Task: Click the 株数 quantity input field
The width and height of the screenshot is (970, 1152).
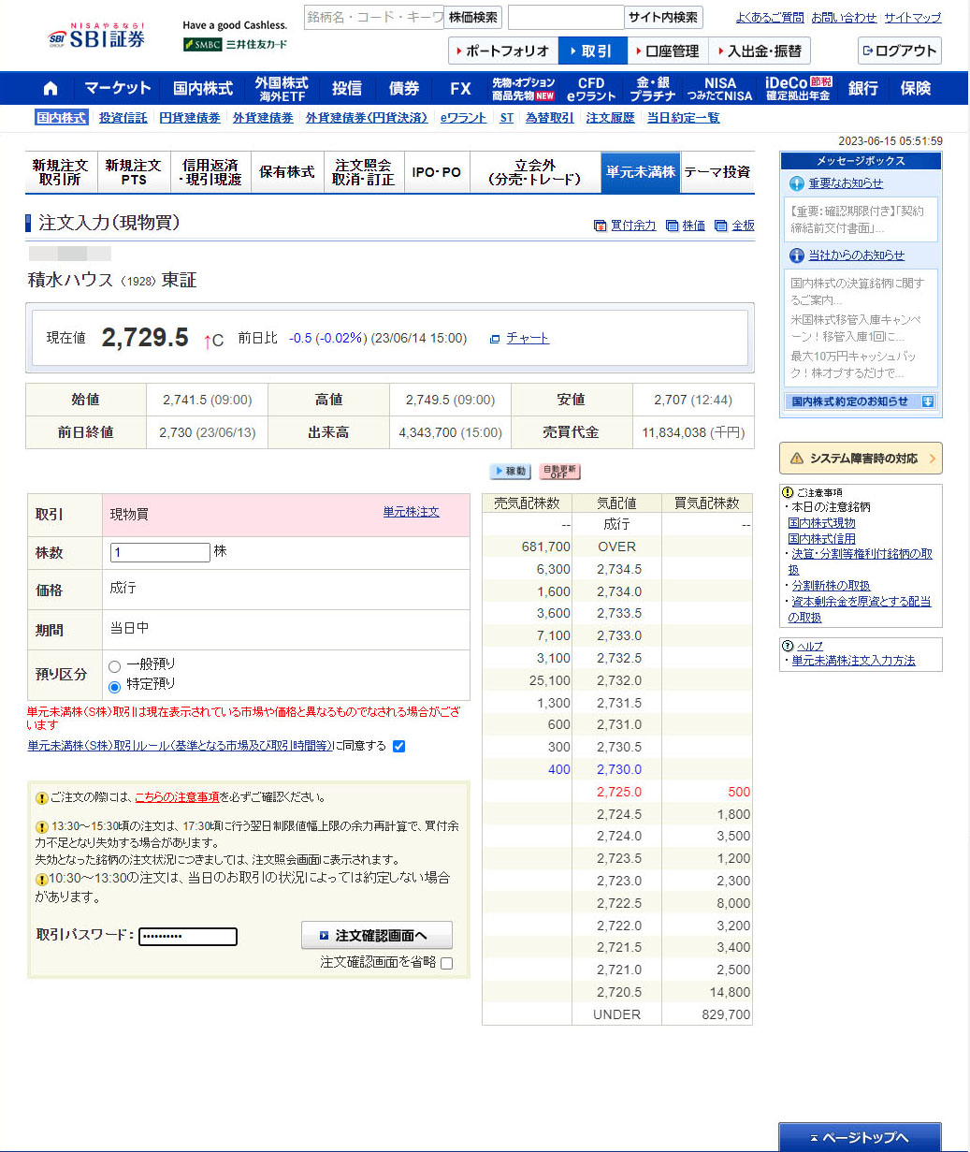Action: coord(160,552)
